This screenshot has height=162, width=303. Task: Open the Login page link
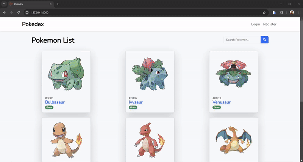(255, 24)
